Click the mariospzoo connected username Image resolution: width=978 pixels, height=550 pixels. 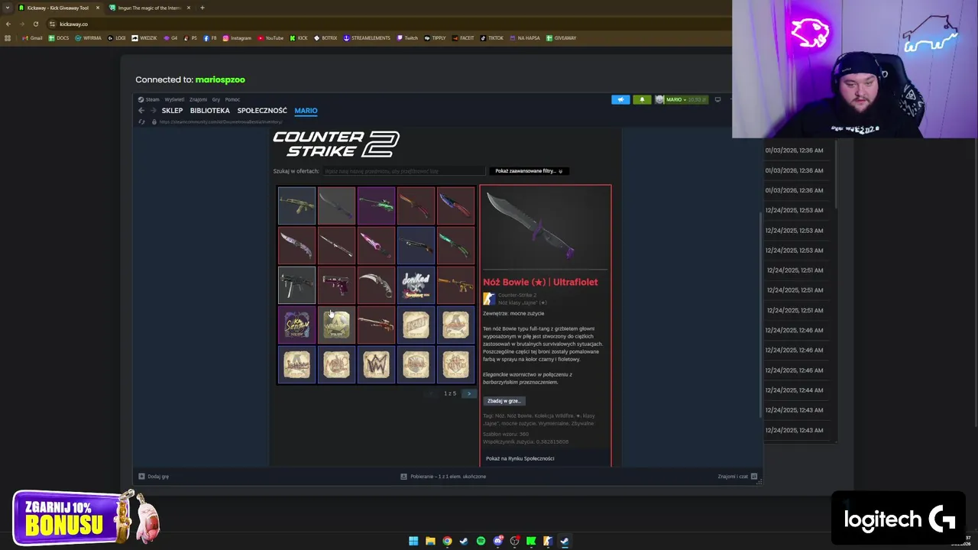(x=220, y=79)
